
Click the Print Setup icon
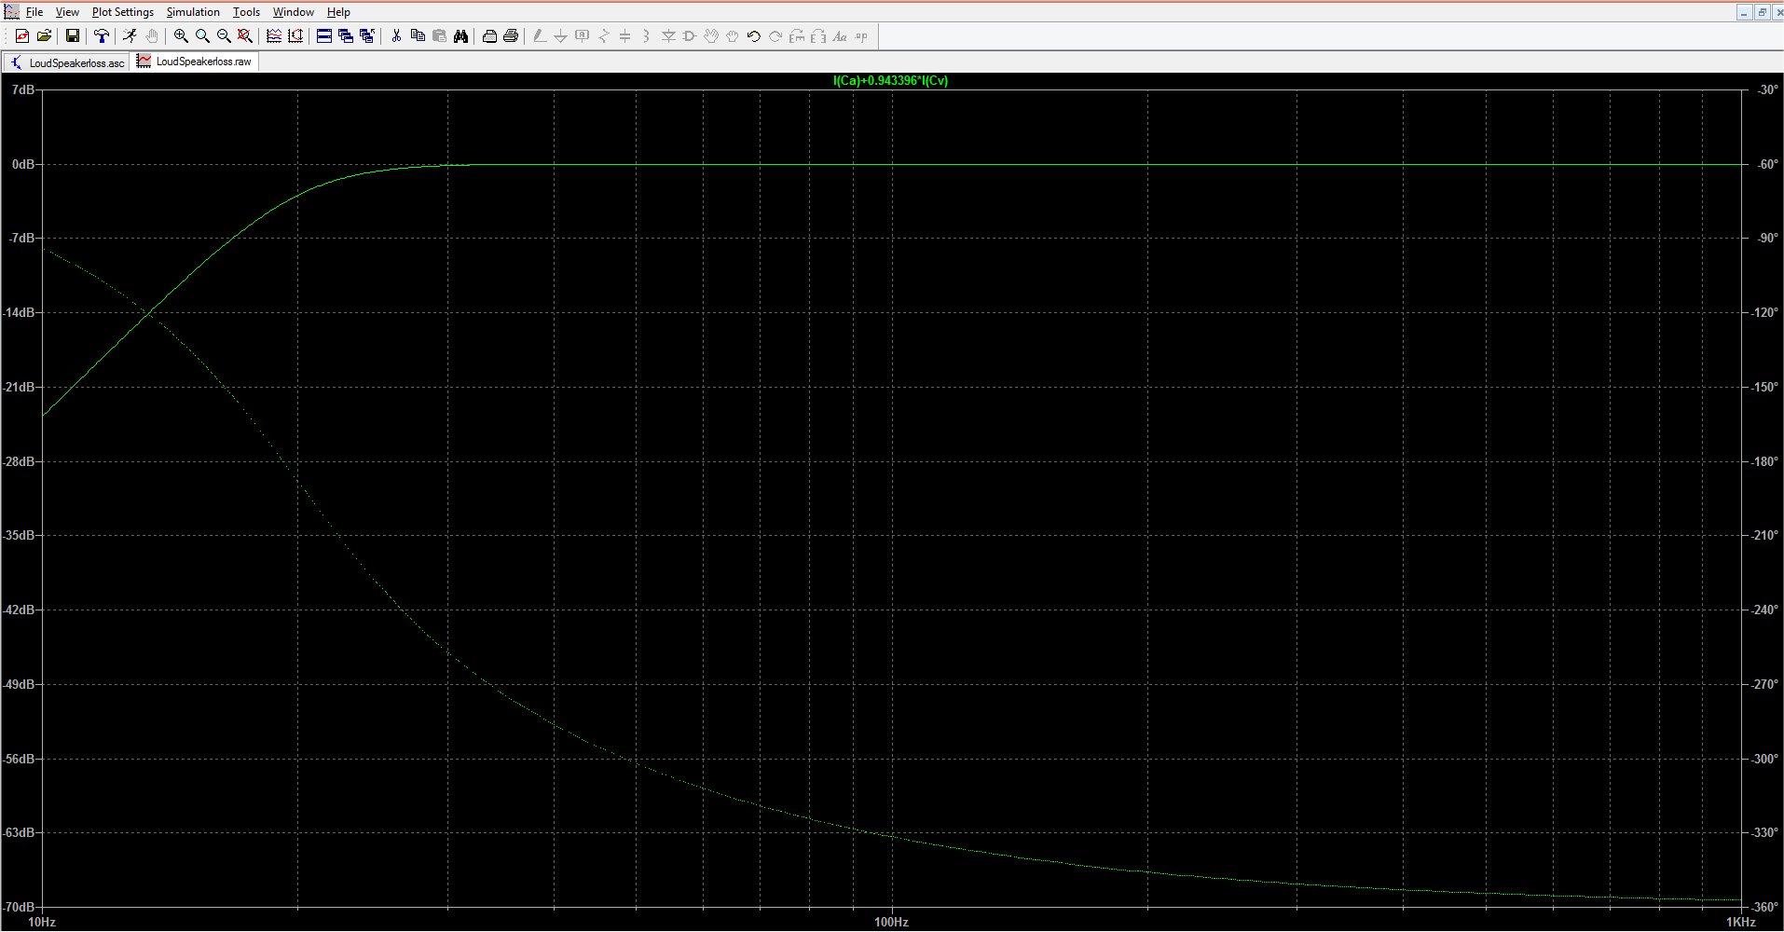(489, 36)
